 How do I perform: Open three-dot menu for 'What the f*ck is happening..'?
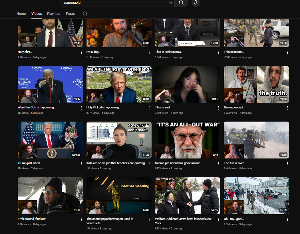[81, 108]
